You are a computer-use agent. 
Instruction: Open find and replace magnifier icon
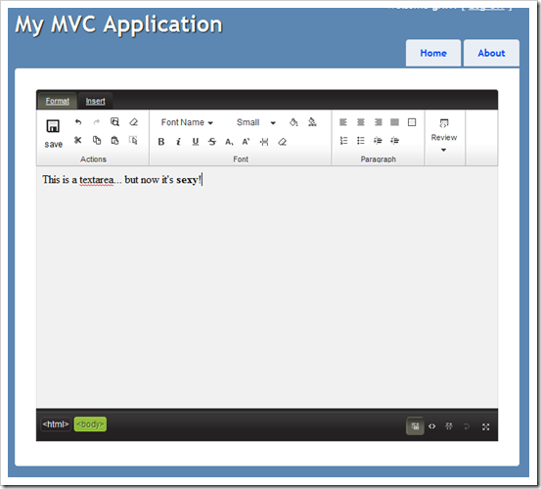click(114, 122)
